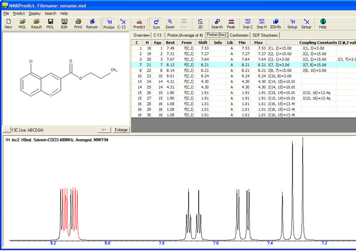Run prediction with the Predict icon
Viewport: 356px width, 251px height.
(x=139, y=23)
